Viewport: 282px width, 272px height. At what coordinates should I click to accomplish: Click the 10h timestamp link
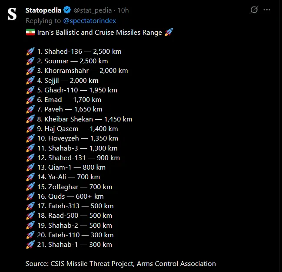(x=123, y=10)
